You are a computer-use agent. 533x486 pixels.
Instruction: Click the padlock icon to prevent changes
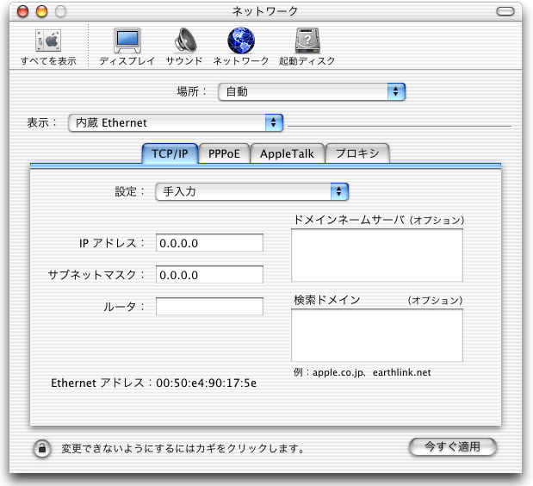(x=42, y=448)
